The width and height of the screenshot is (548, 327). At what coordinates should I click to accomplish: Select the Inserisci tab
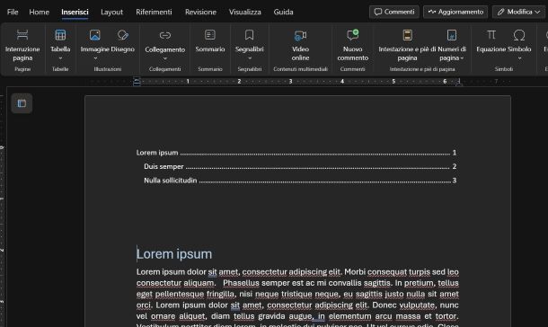pyautogui.click(x=75, y=12)
